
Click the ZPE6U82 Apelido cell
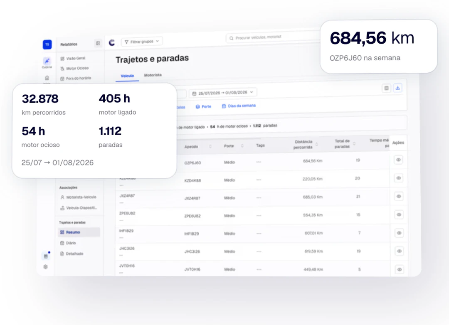tap(192, 216)
